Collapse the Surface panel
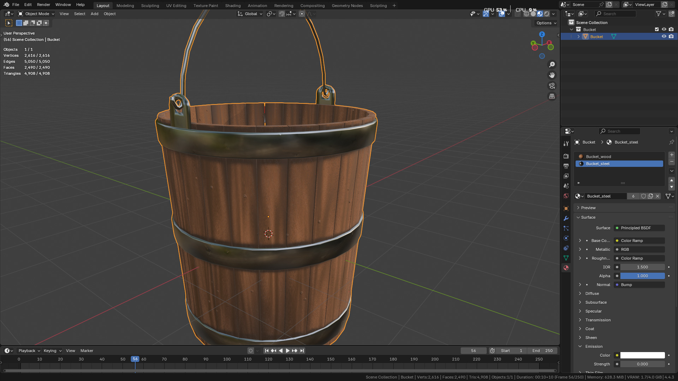 point(624,217)
